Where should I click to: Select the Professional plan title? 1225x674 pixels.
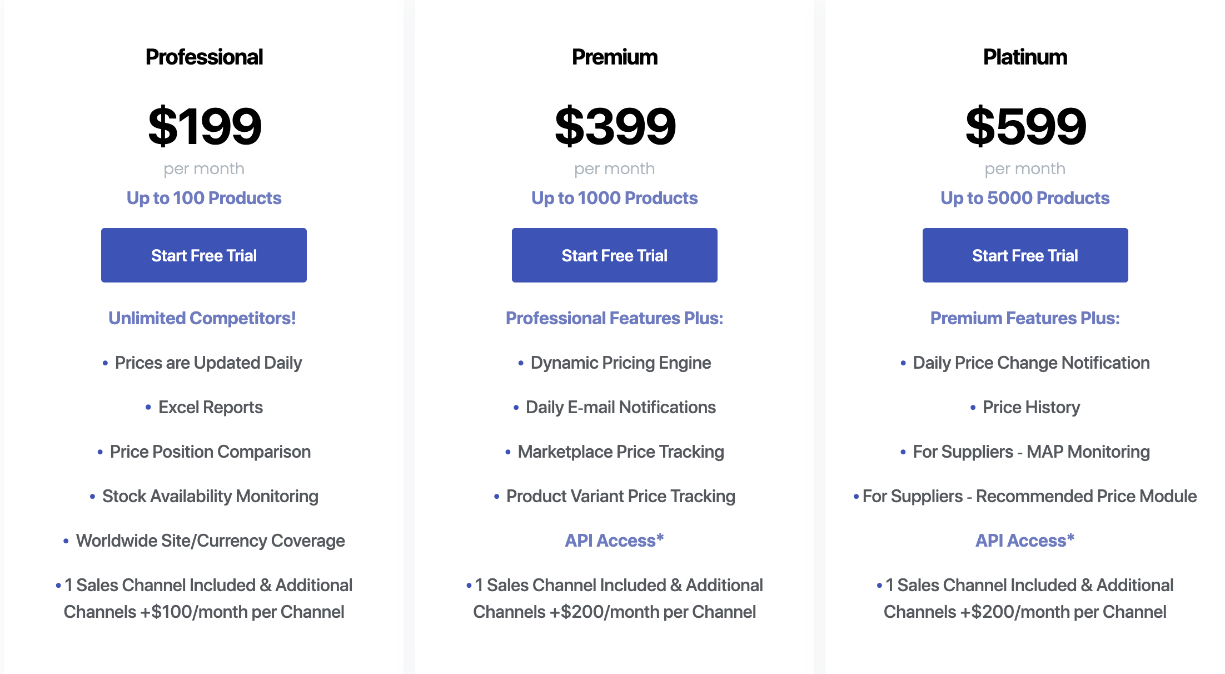tap(204, 57)
